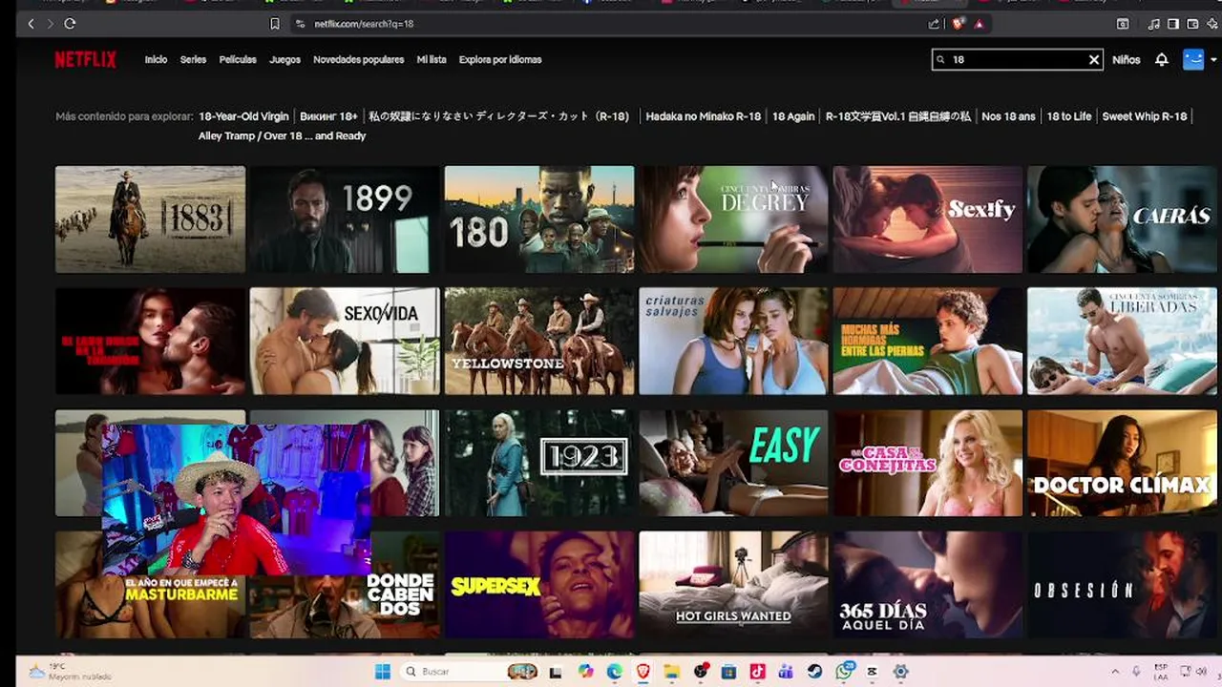The image size is (1222, 687).
Task: Open the Doctor Clímax thumbnail
Action: (1122, 463)
